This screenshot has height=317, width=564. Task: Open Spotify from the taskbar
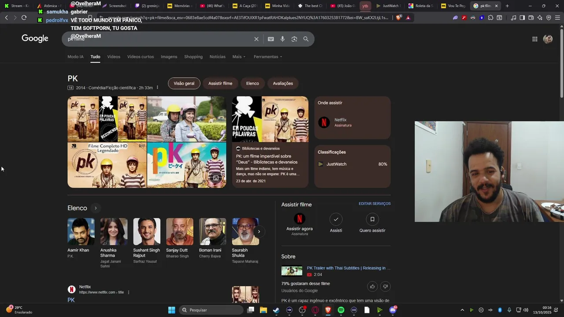[x=341, y=310]
